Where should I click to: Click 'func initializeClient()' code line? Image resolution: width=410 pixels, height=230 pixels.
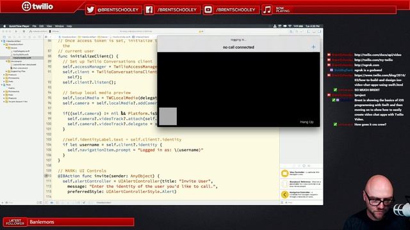coord(88,56)
